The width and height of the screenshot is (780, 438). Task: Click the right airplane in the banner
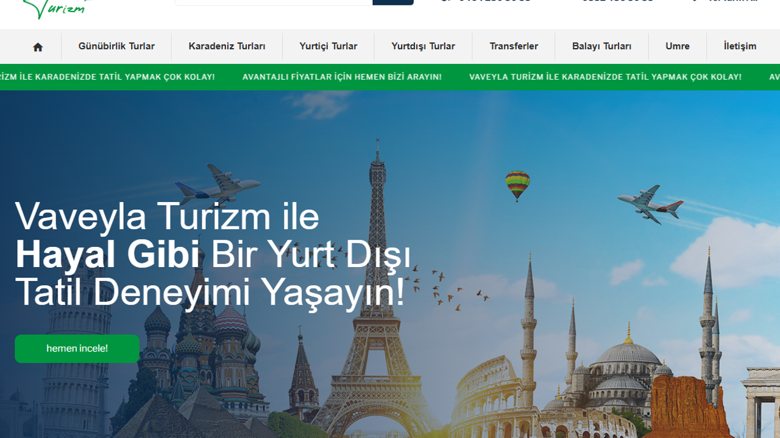coord(648,204)
